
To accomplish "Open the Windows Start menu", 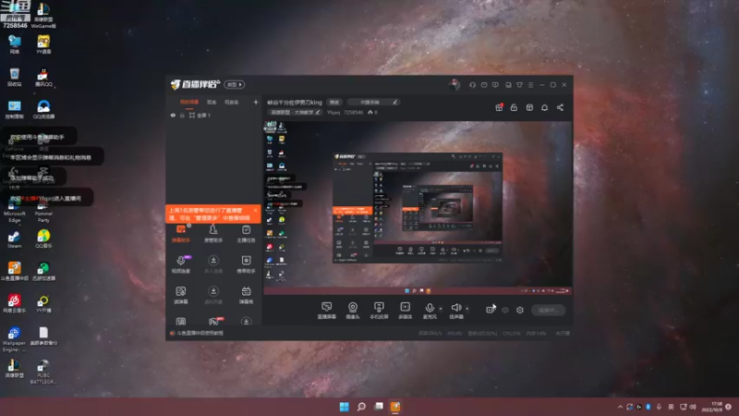I will [344, 407].
